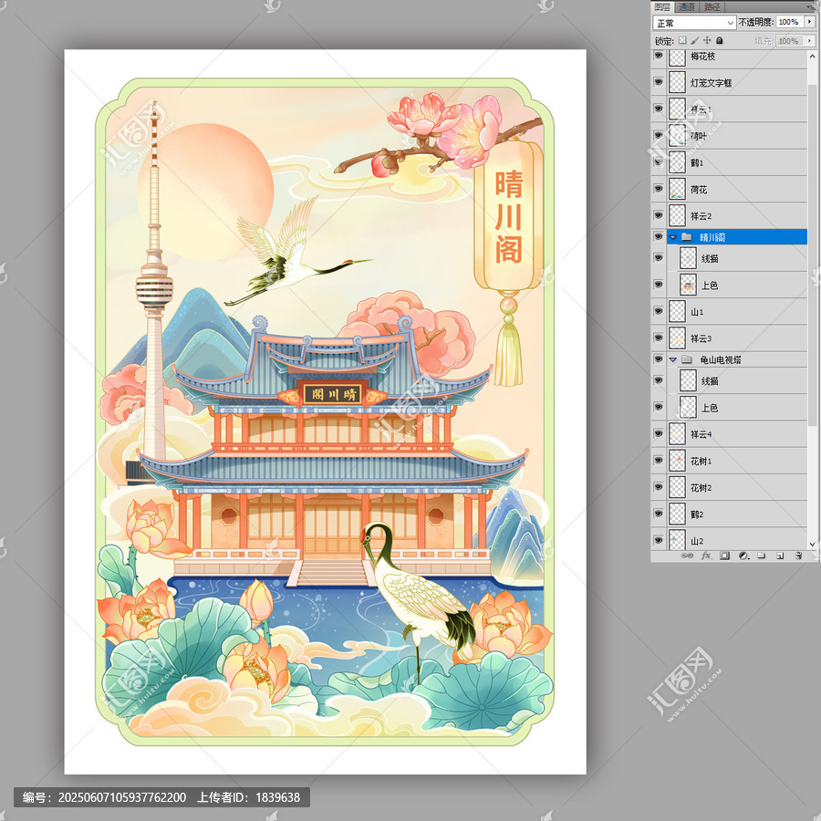Click the lock all padlock icon
This screenshot has width=821, height=821.
pos(720,40)
